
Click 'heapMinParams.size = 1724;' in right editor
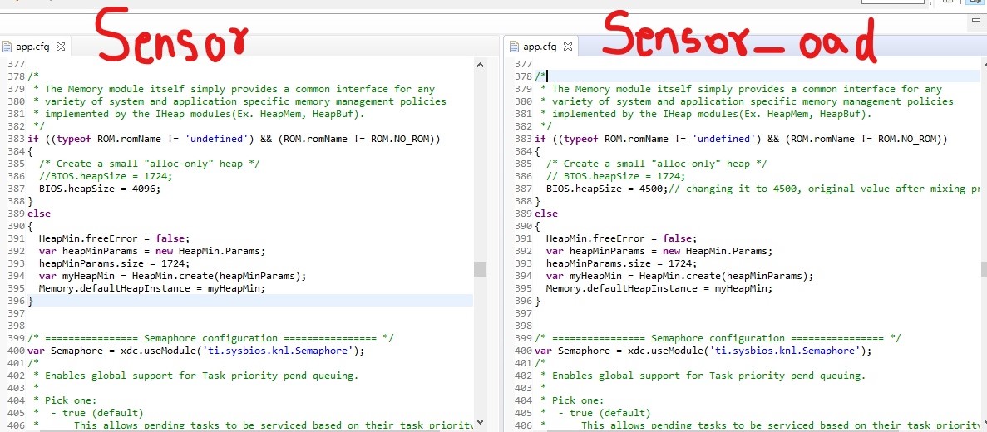pos(621,263)
